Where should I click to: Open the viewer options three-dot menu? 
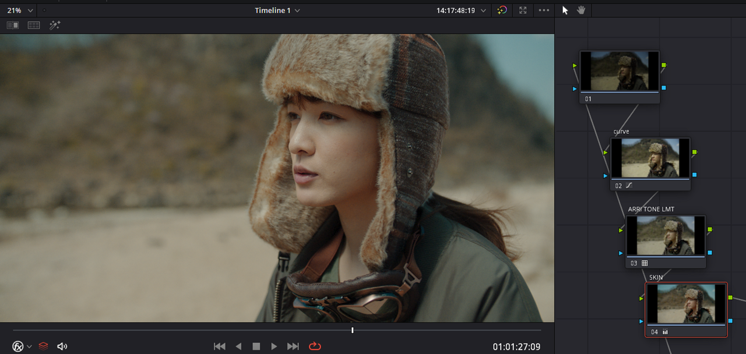pyautogui.click(x=544, y=10)
